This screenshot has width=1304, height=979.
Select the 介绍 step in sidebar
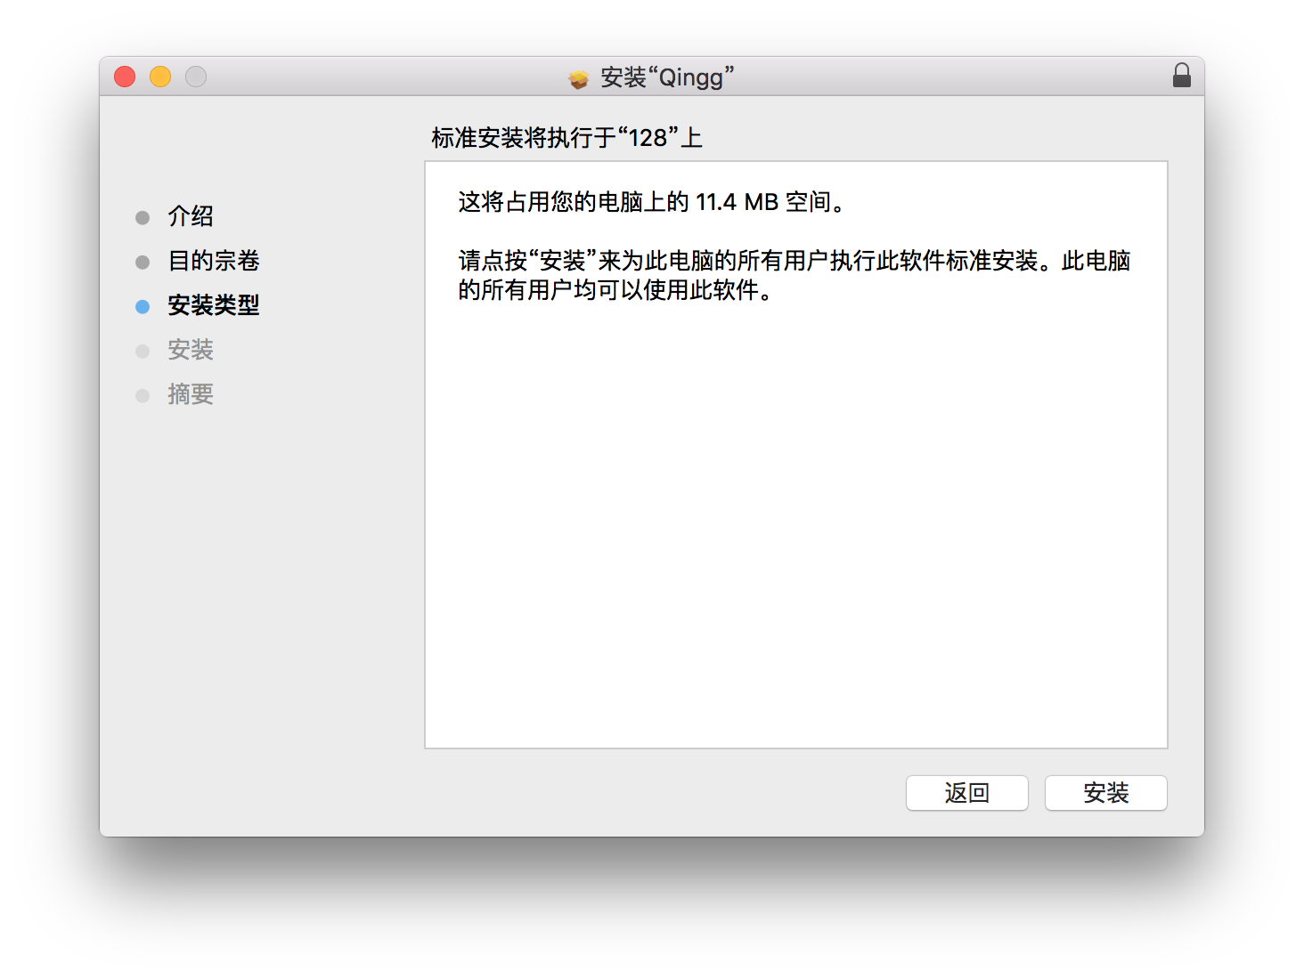coord(191,216)
